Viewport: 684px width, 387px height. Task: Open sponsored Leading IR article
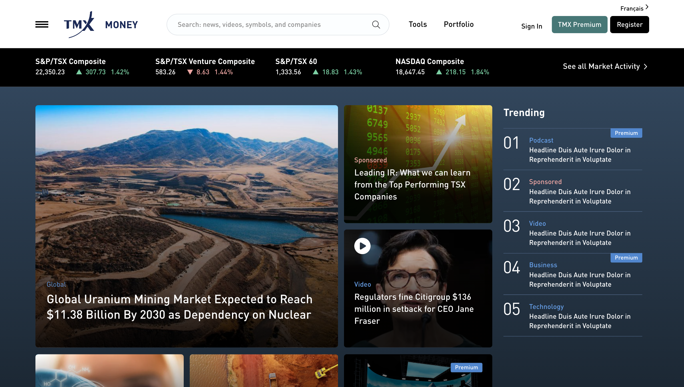412,185
